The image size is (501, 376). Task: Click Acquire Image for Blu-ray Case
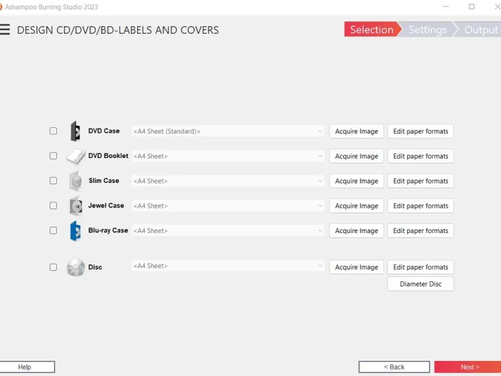click(356, 231)
